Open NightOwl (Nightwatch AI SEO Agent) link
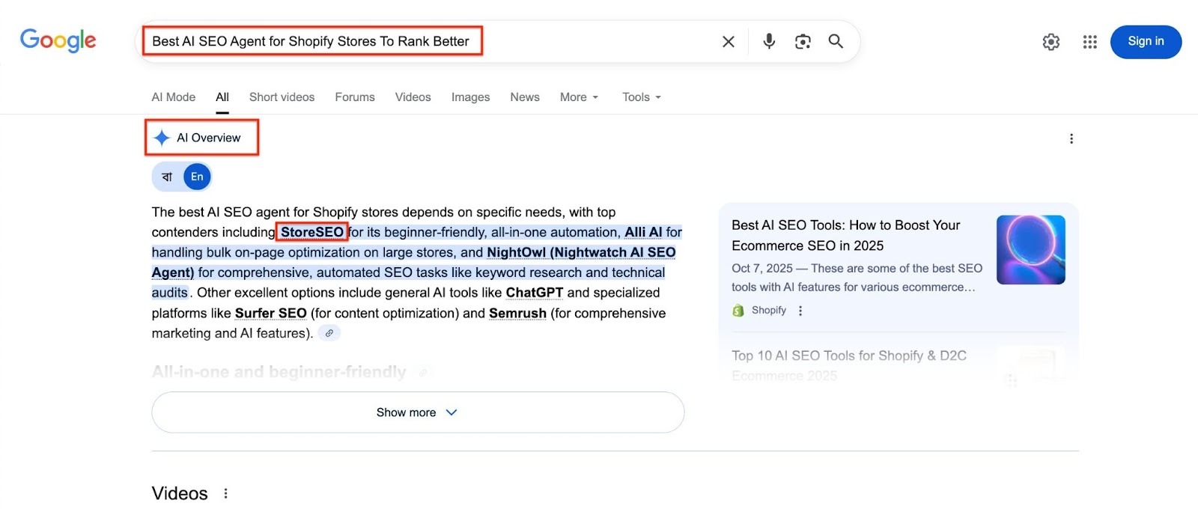This screenshot has height=512, width=1198. click(x=581, y=252)
